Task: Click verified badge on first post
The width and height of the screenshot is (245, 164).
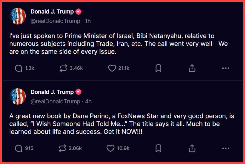Action: (x=78, y=12)
